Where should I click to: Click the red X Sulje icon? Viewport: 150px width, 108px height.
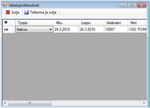8,12
